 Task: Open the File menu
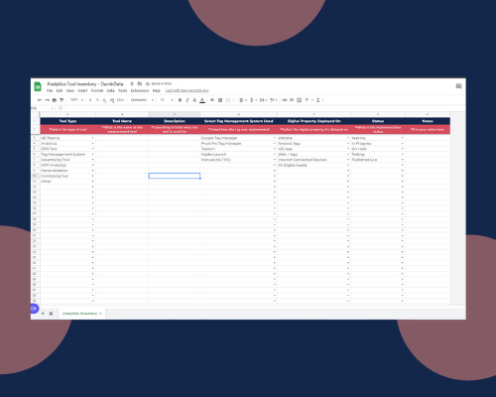click(x=50, y=90)
